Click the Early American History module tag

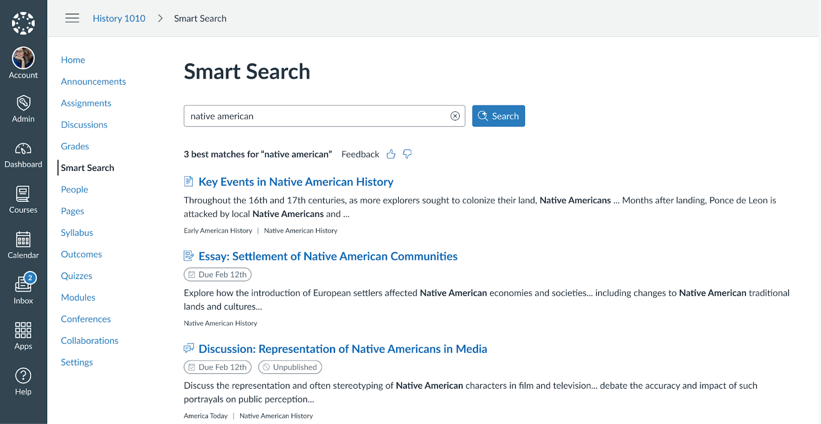coord(218,231)
